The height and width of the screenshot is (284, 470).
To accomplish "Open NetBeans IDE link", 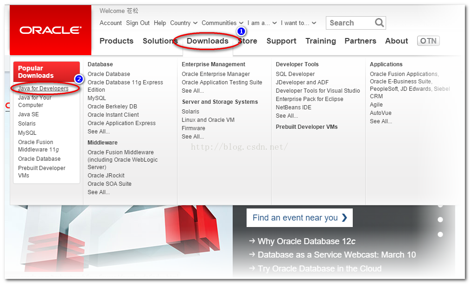I will pyautogui.click(x=293, y=107).
